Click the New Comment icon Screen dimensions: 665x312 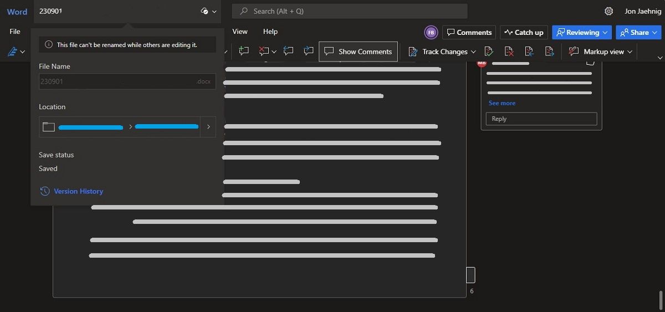[244, 52]
